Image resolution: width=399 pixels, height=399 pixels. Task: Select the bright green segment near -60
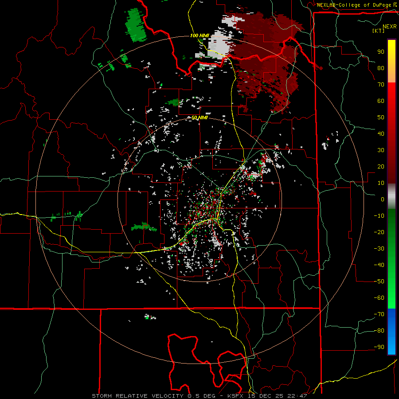391,298
